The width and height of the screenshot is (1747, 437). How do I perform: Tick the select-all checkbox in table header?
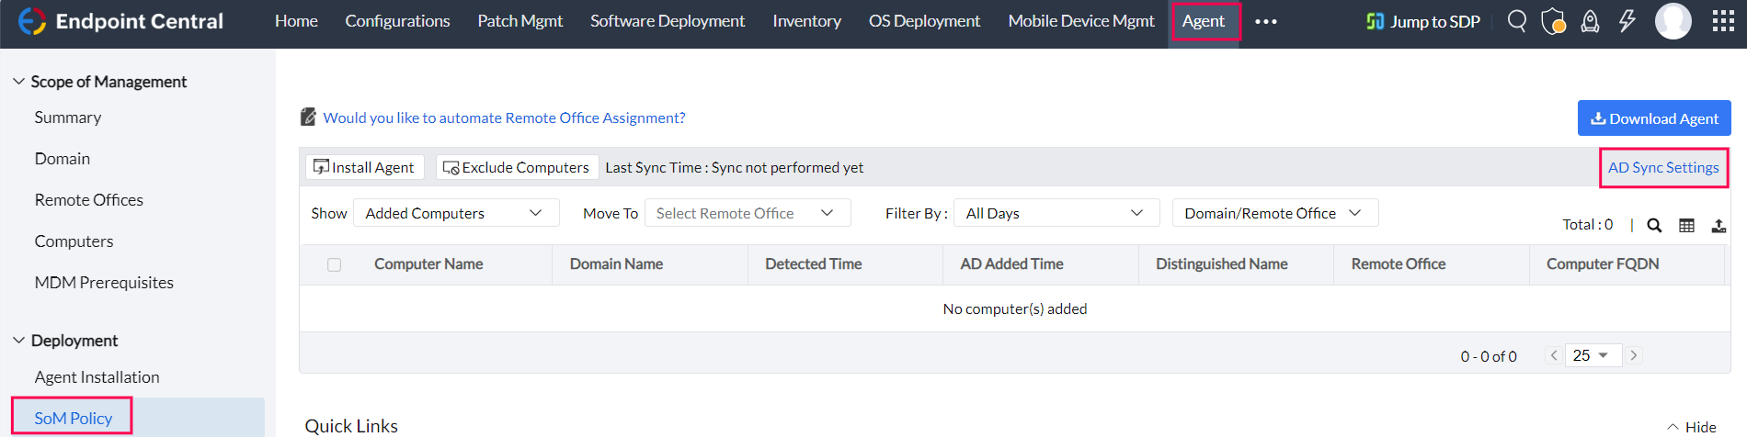(x=334, y=264)
